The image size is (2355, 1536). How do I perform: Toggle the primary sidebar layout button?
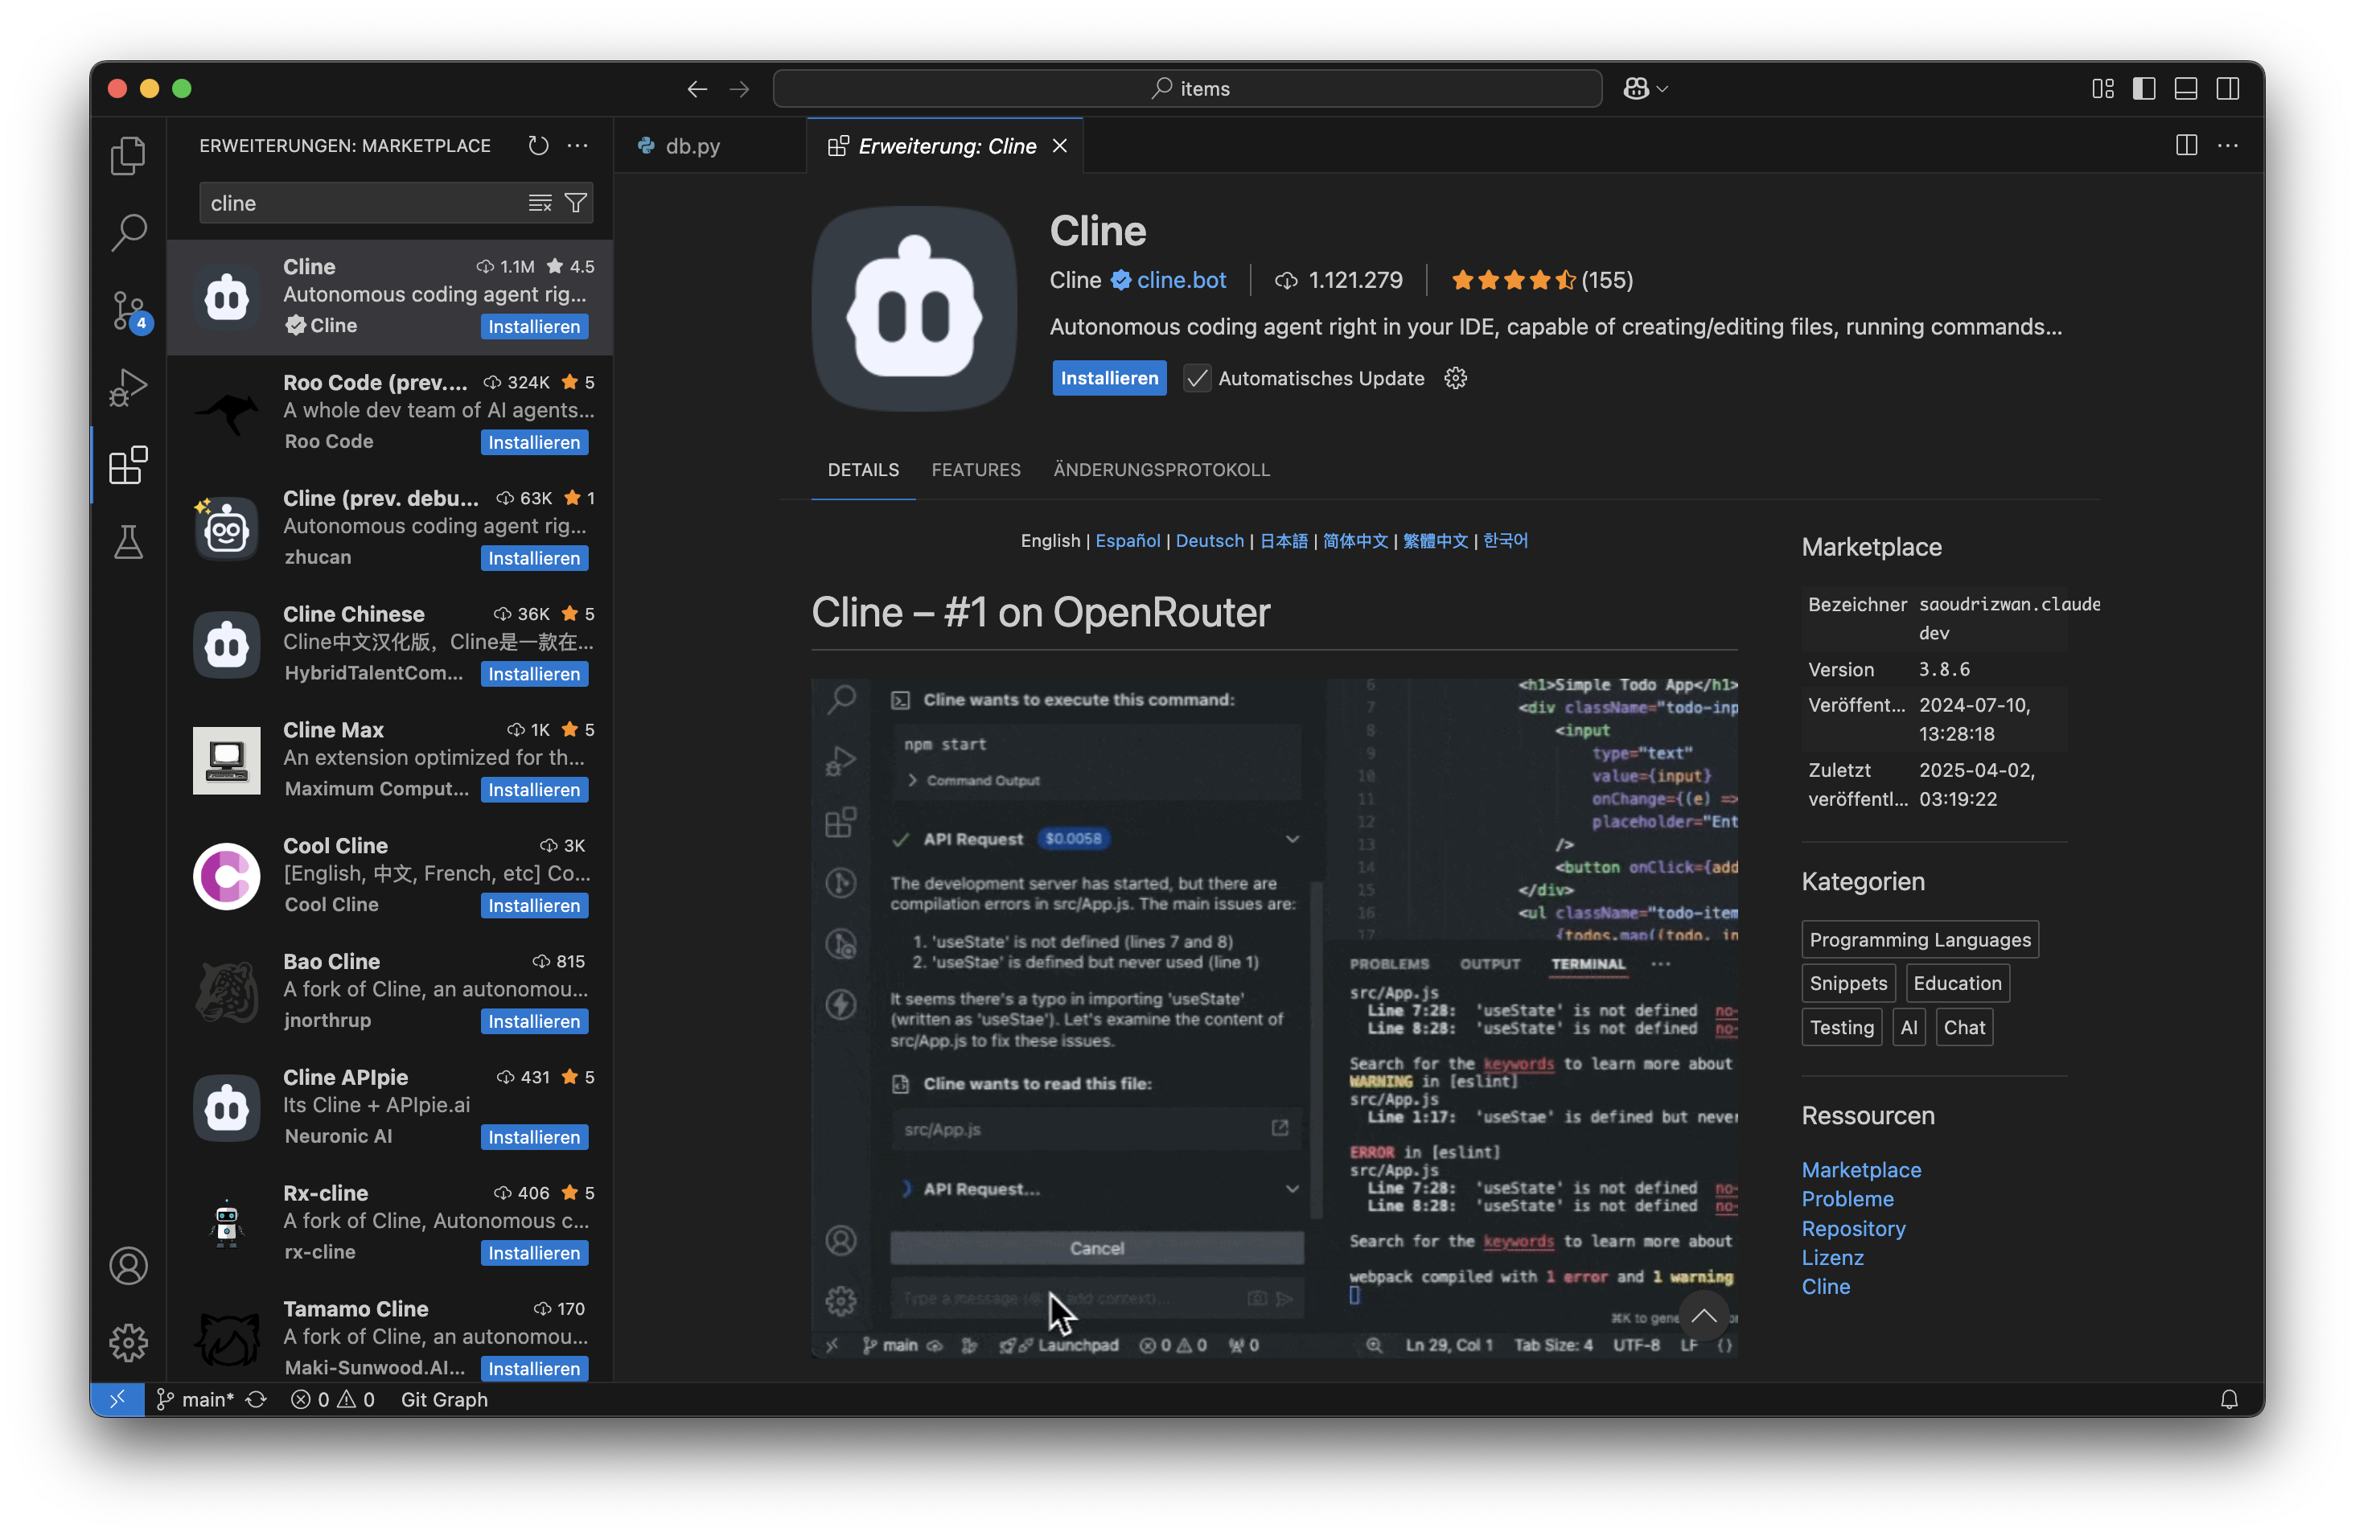coord(2143,89)
